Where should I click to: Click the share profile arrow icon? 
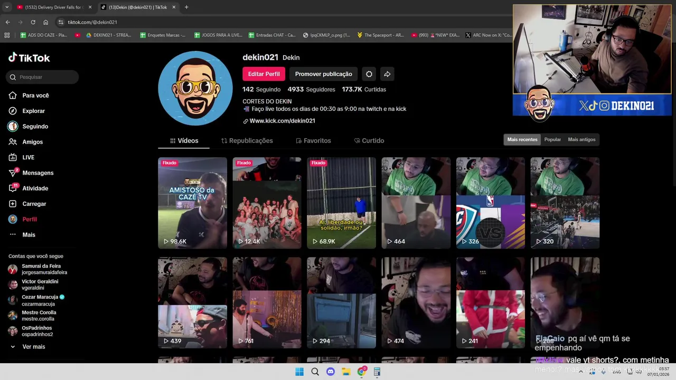387,74
